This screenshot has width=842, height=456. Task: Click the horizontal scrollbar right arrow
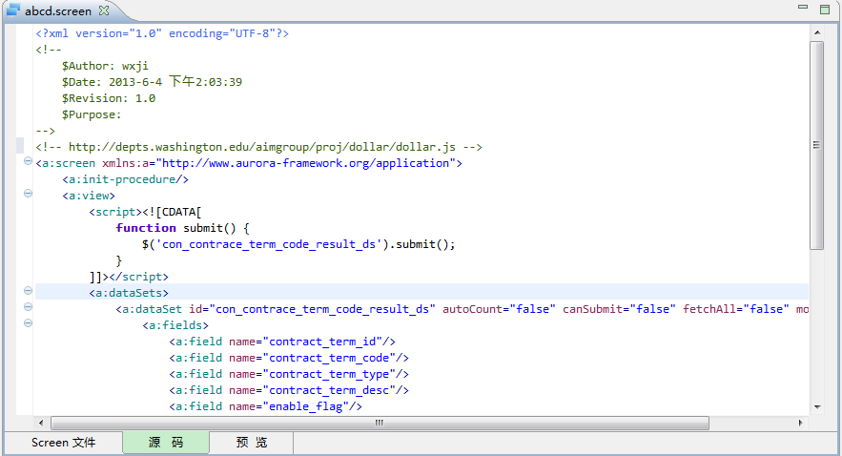coord(799,423)
